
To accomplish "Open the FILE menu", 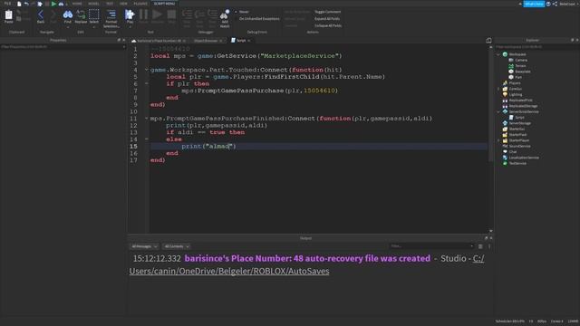I will click(x=7, y=4).
